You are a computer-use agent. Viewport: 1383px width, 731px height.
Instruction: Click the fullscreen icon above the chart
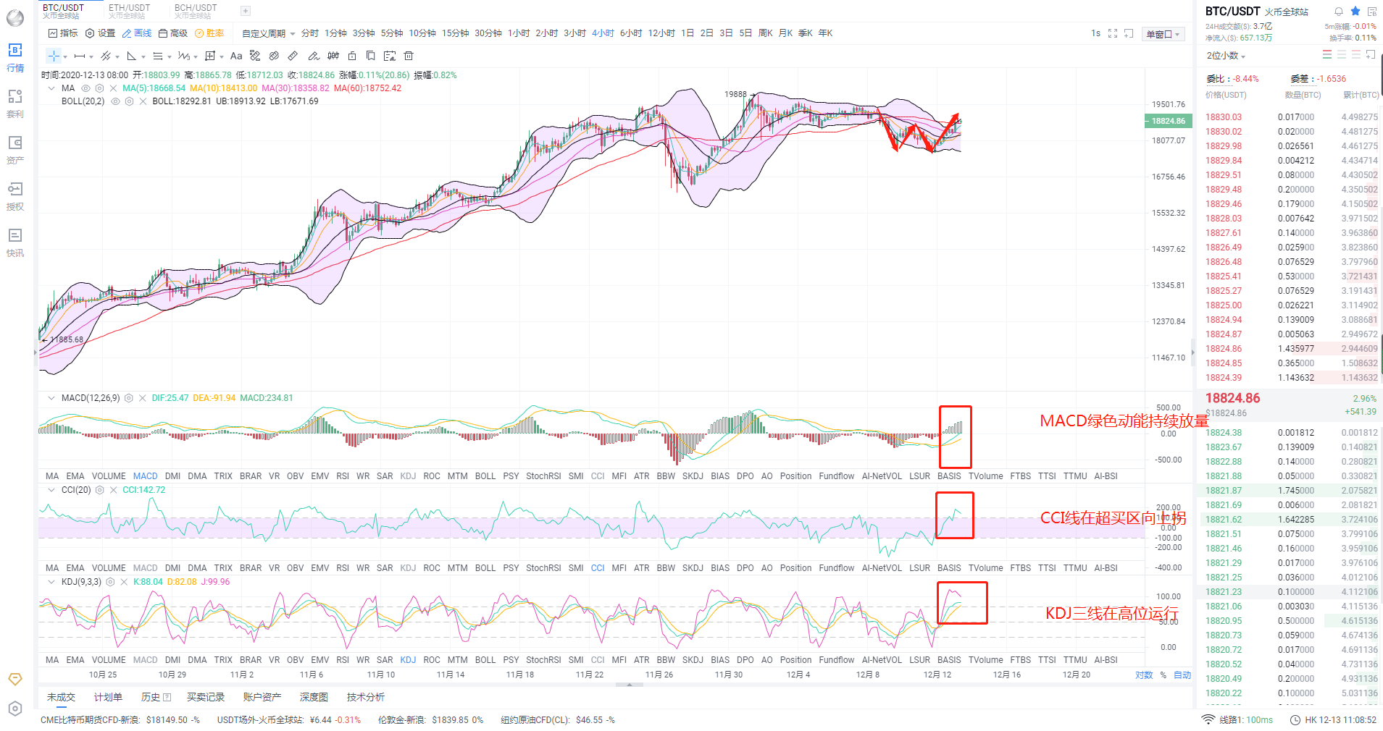(1113, 33)
